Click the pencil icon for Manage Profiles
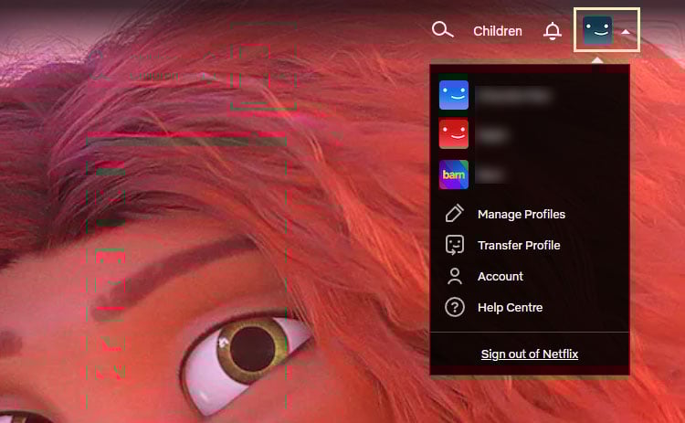 click(454, 214)
